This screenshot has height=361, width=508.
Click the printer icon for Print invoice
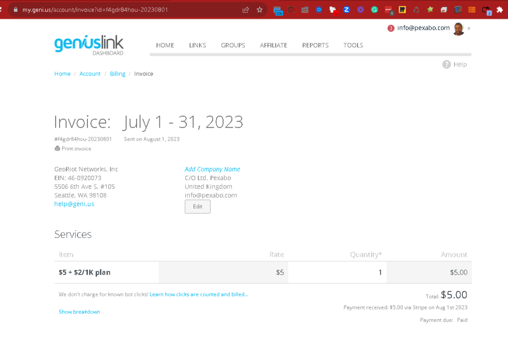57,148
